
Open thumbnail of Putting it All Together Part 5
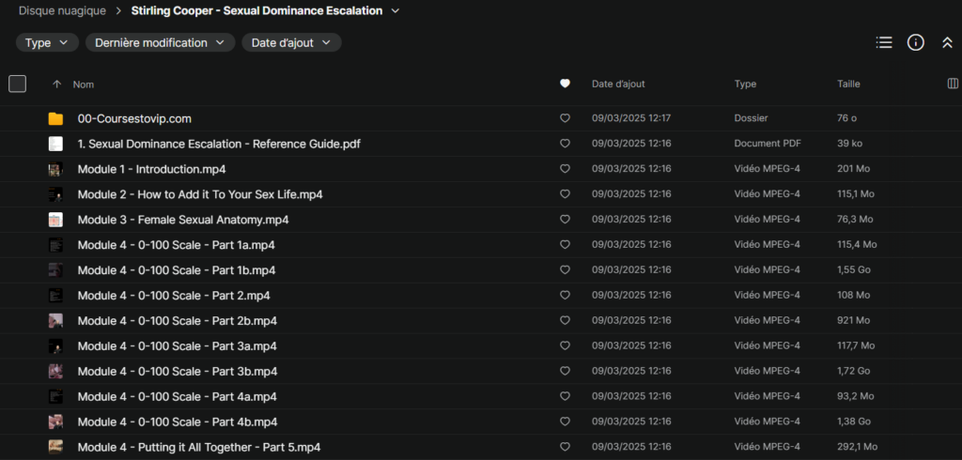tap(55, 447)
